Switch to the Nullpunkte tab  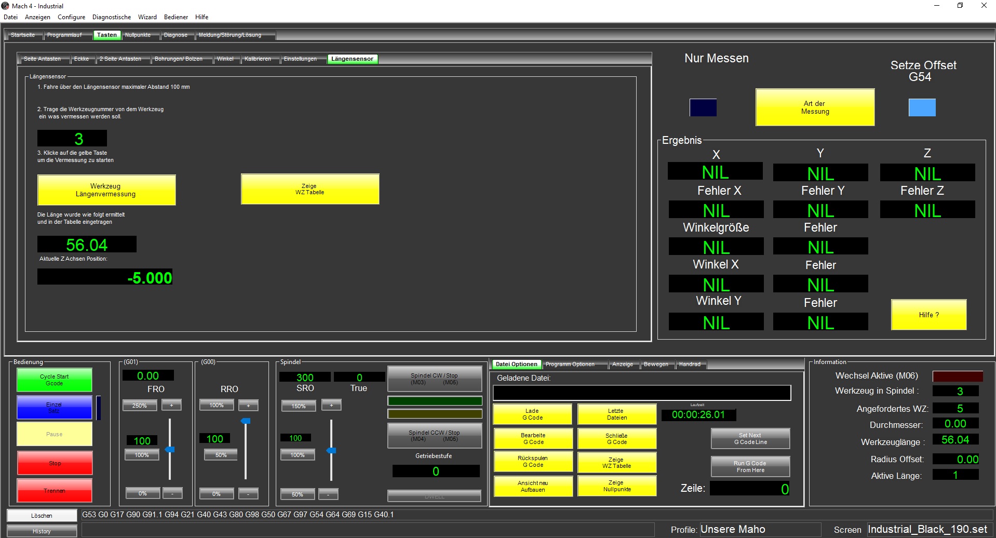click(x=138, y=35)
